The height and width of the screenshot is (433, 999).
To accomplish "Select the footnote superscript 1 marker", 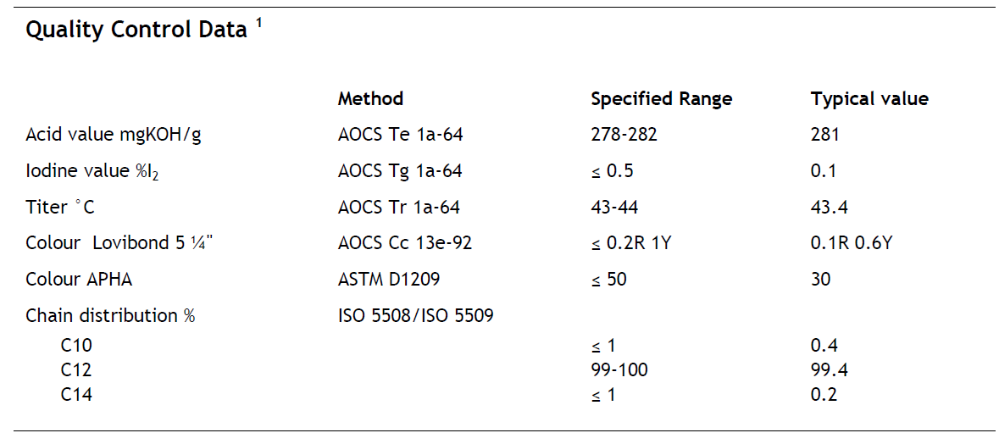I will (x=258, y=23).
